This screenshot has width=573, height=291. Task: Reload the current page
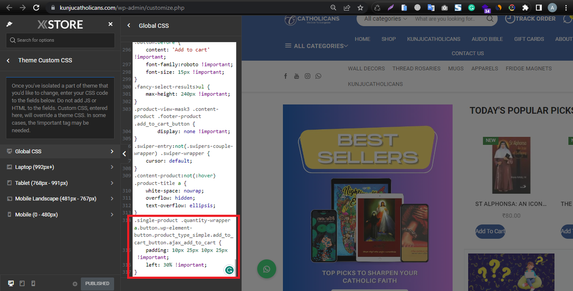(36, 8)
